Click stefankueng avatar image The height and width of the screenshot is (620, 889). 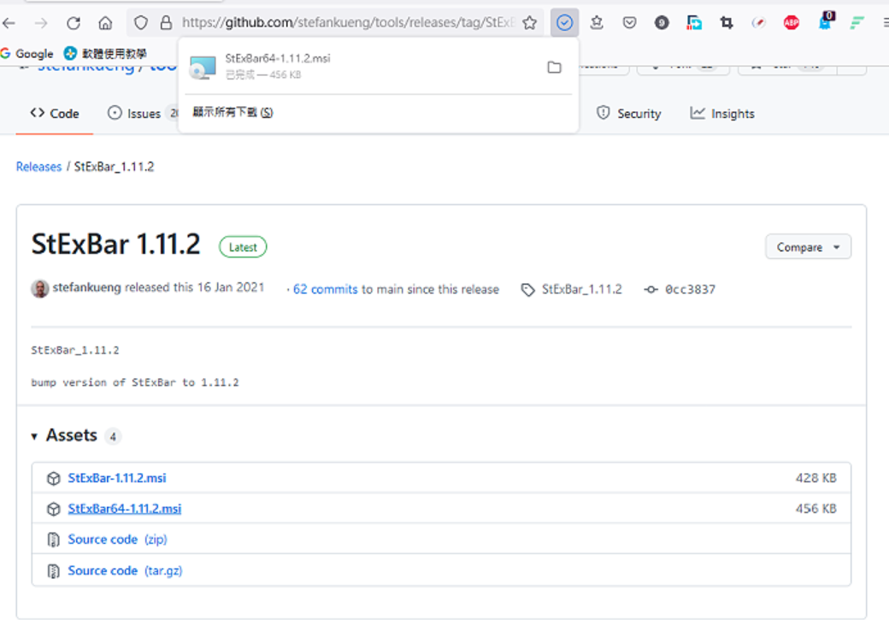(x=39, y=289)
